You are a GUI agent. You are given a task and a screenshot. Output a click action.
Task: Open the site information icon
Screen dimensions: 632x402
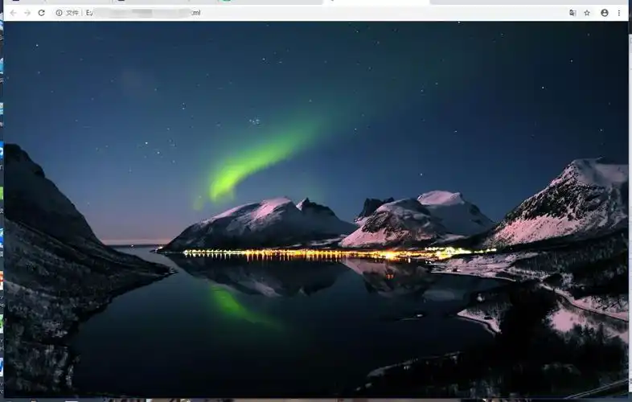pyautogui.click(x=59, y=13)
